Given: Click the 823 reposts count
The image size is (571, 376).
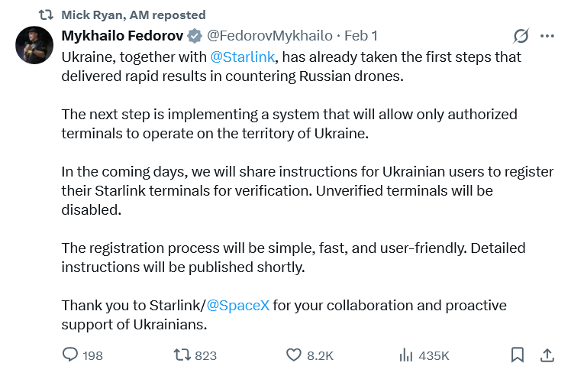Looking at the screenshot, I should pyautogui.click(x=205, y=355).
